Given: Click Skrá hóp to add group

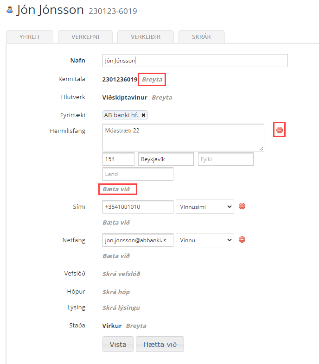Looking at the screenshot, I should [116, 292].
